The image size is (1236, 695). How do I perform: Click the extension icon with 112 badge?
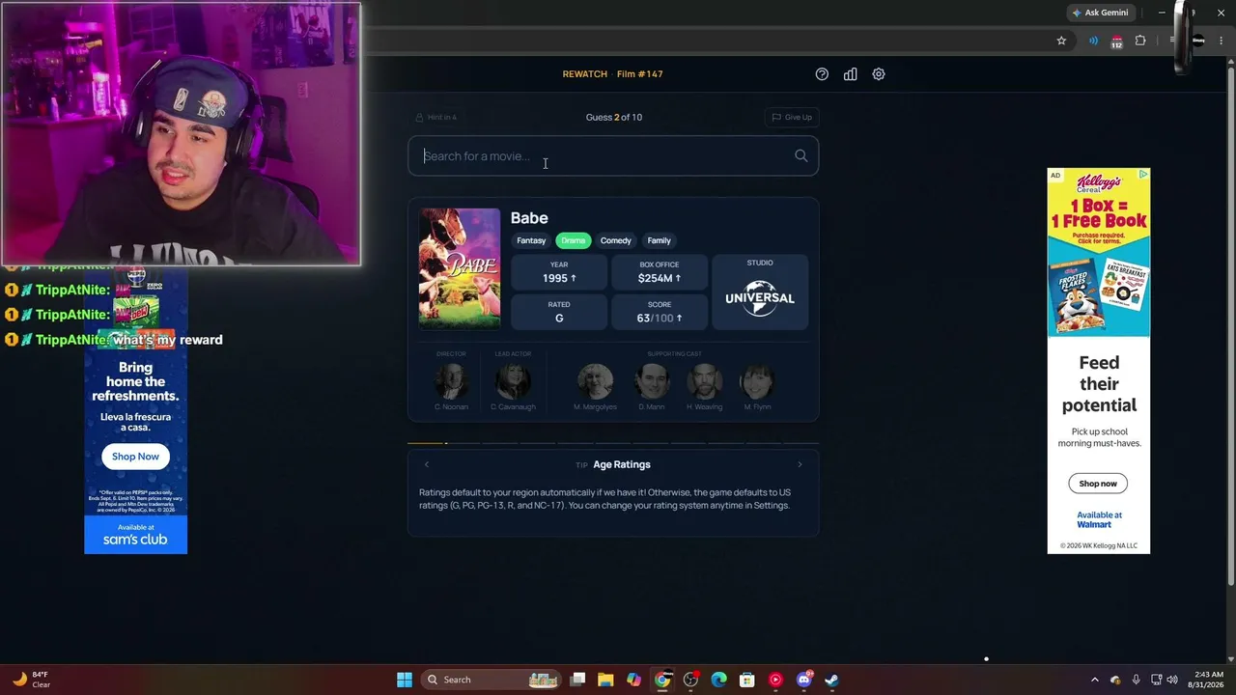coord(1117,42)
